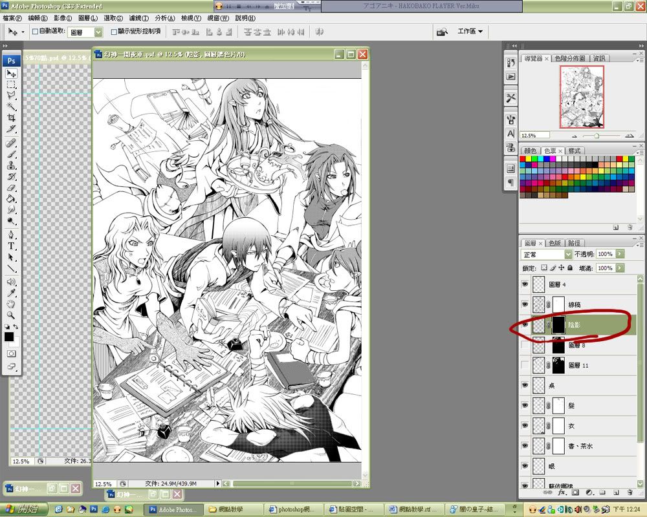Screen dimensions: 647x517
Task: Click the navigator zoom percentage field
Action: click(x=535, y=135)
